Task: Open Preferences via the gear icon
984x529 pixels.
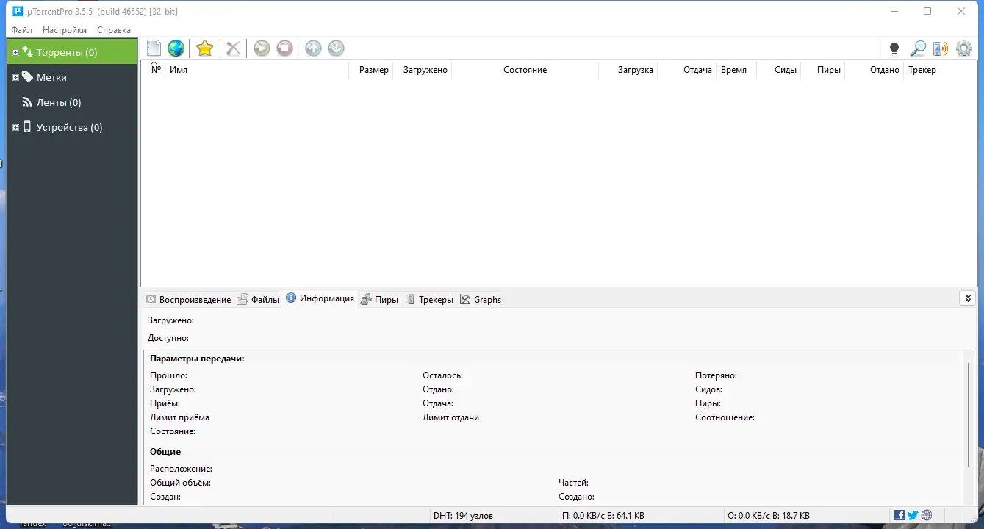Action: (x=963, y=48)
